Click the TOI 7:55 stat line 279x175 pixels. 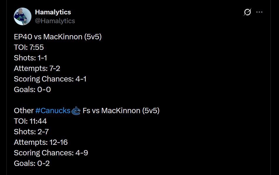tap(28, 47)
